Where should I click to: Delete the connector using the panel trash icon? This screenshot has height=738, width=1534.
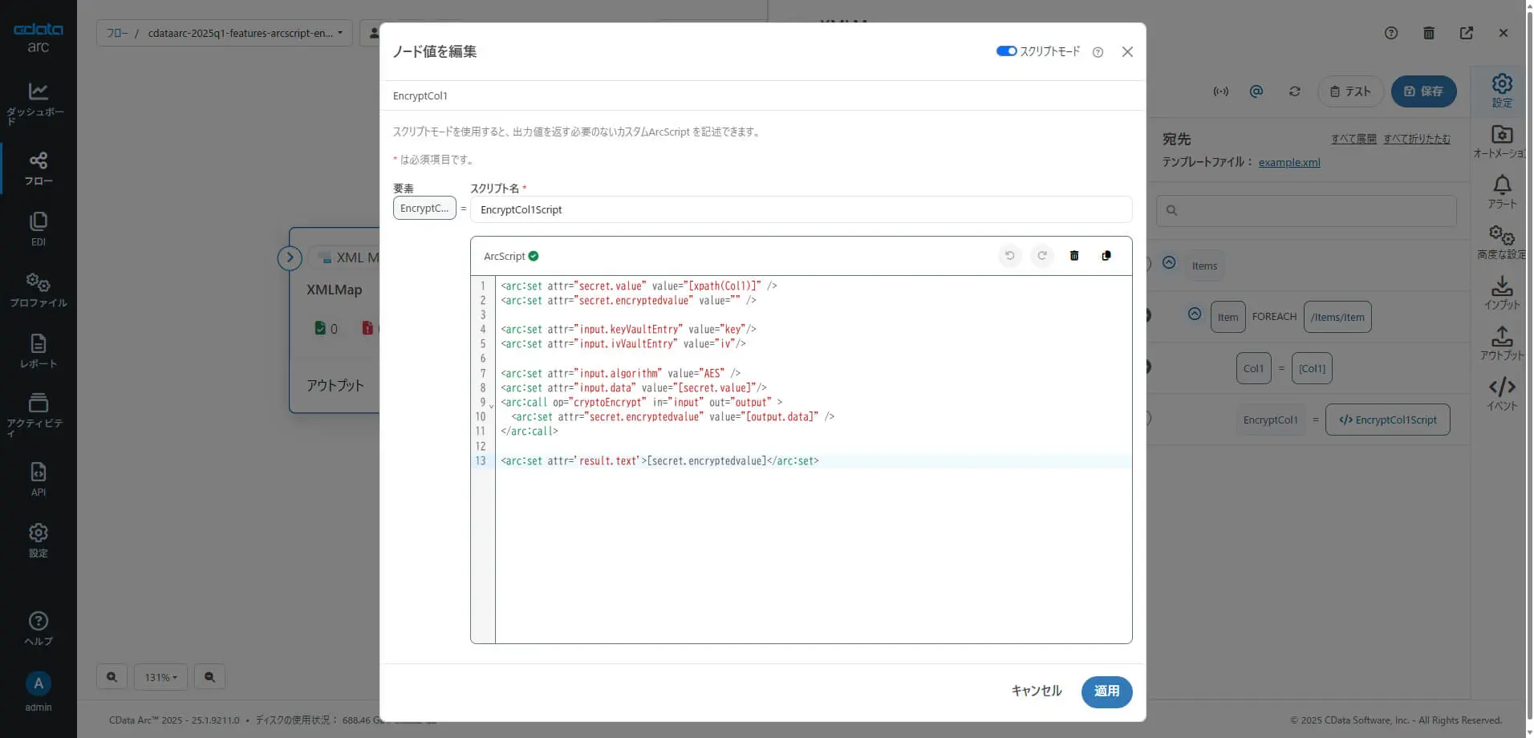pos(1429,33)
